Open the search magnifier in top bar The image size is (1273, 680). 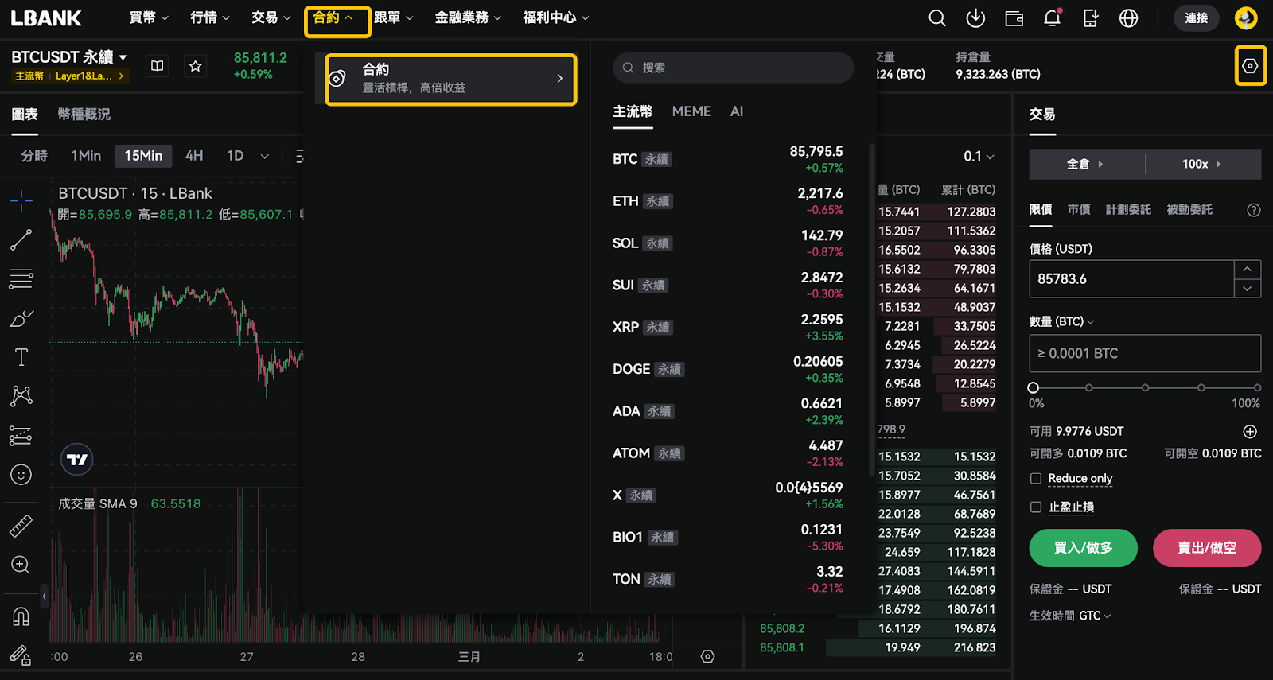[937, 18]
